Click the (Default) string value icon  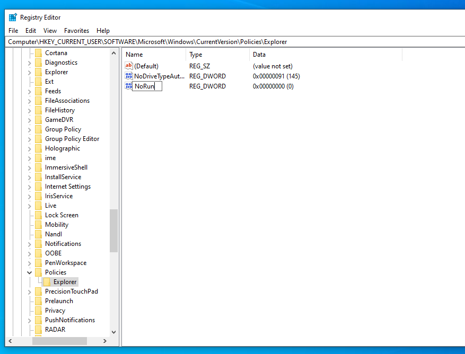(x=128, y=66)
